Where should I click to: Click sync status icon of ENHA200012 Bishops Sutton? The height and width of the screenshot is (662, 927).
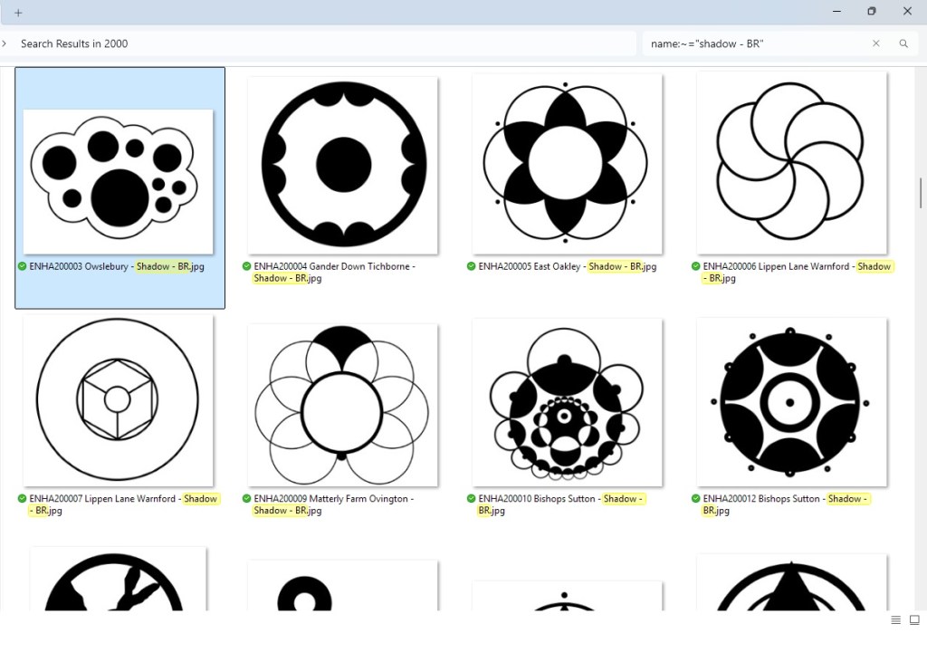click(x=695, y=499)
